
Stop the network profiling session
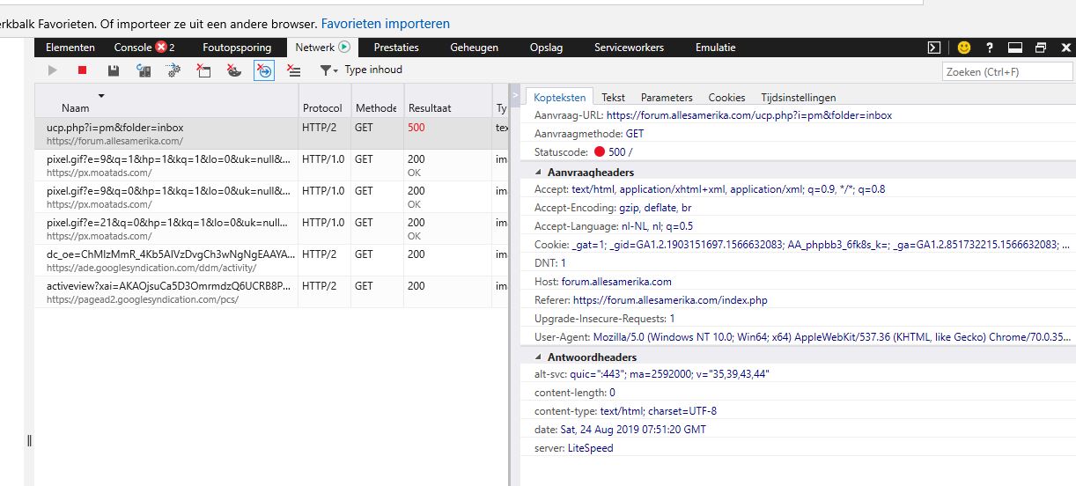point(82,70)
